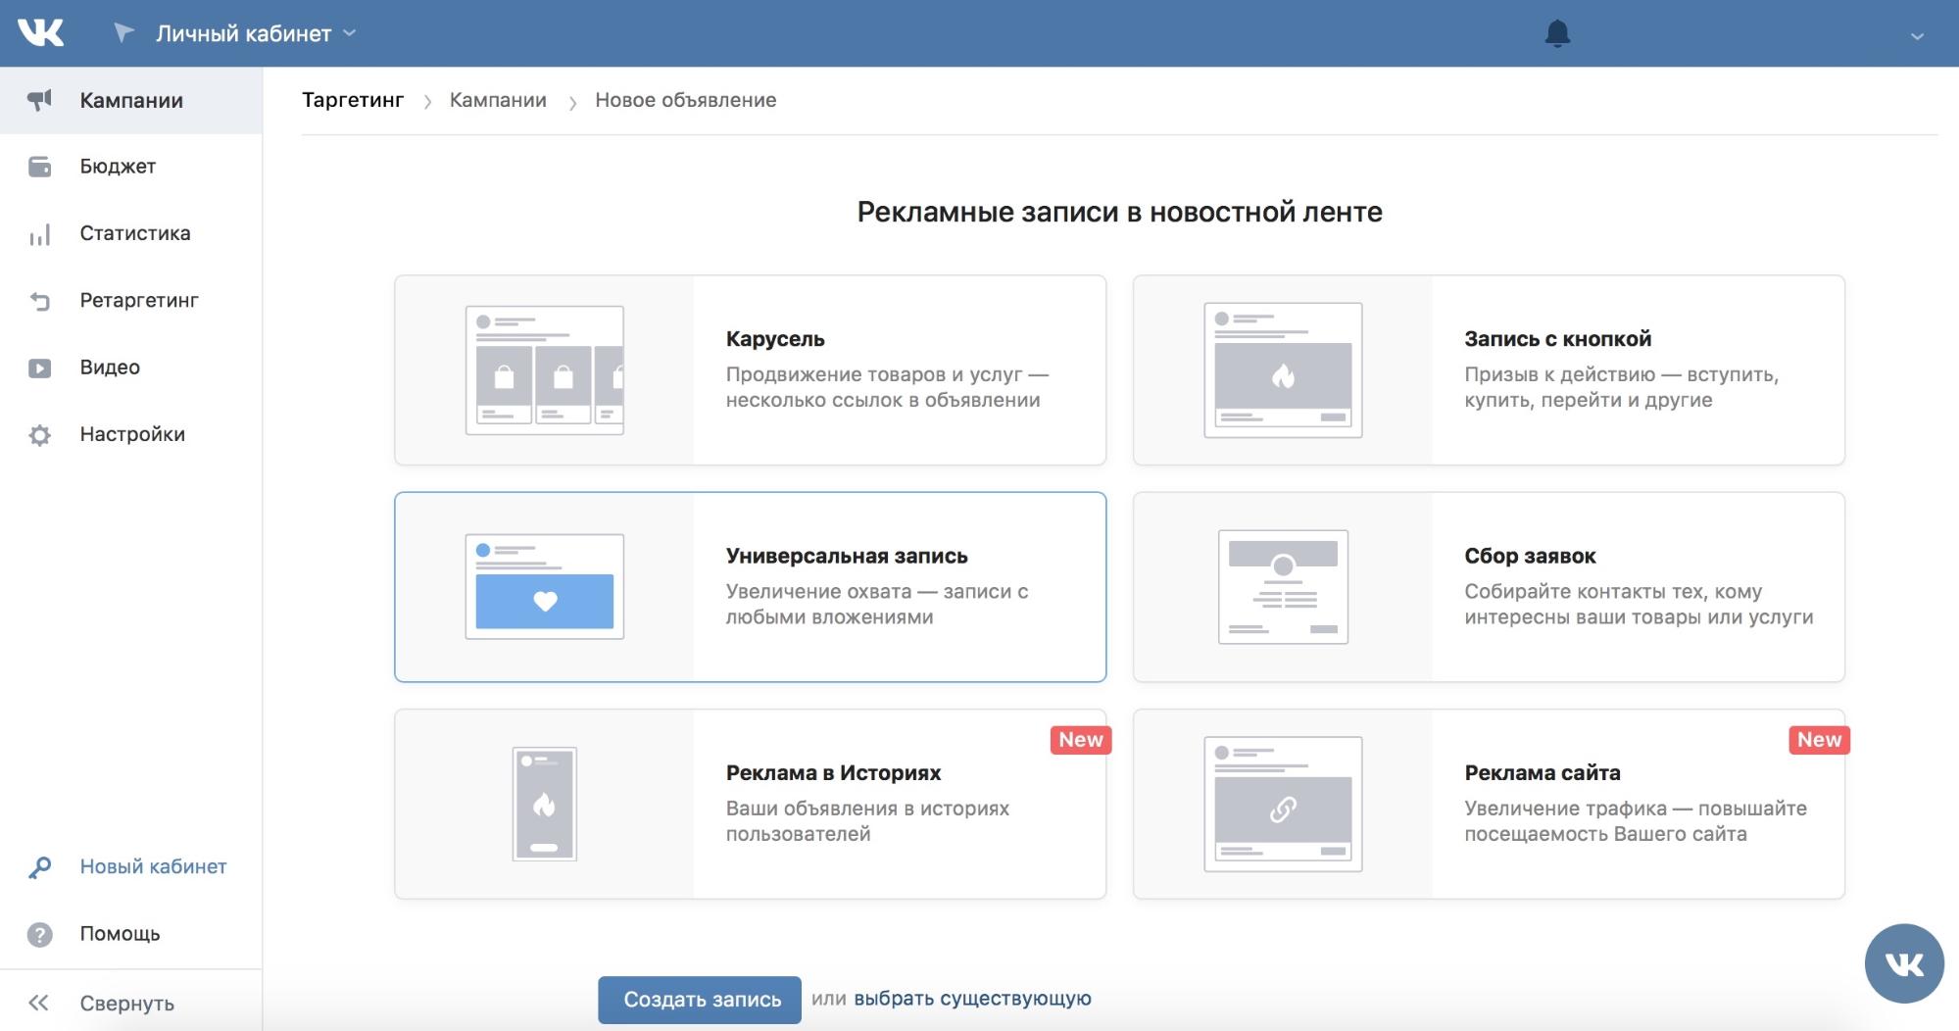Open Новый кабинет sidebar item
Image resolution: width=1959 pixels, height=1031 pixels.
153,866
